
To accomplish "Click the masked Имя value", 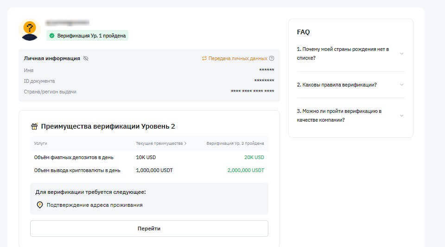I will click(266, 70).
